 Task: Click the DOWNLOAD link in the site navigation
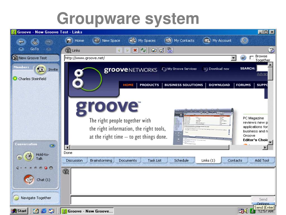tap(219, 85)
